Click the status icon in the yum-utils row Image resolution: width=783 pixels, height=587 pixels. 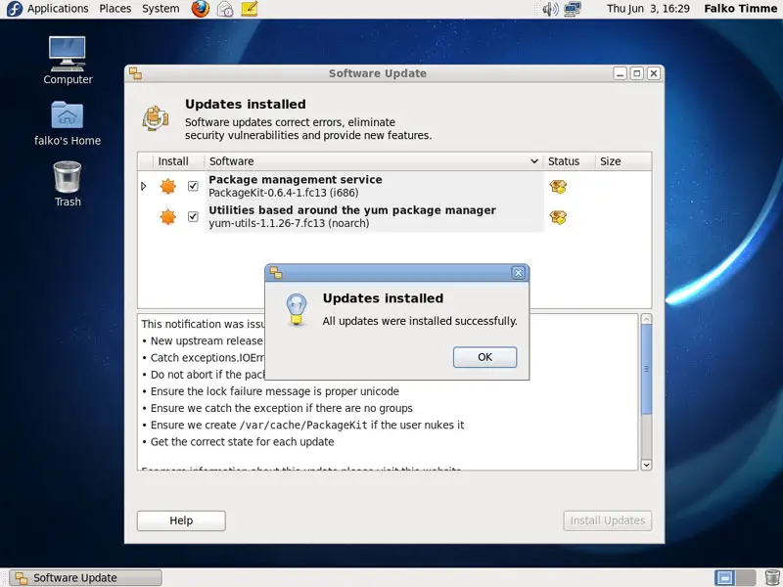558,217
